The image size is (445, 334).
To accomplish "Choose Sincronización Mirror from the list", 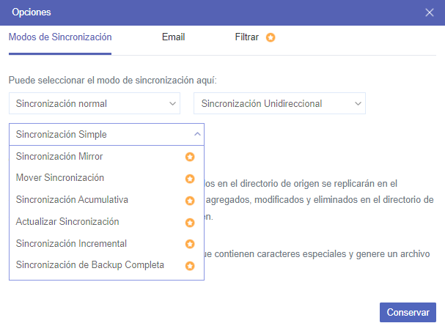I will click(59, 157).
